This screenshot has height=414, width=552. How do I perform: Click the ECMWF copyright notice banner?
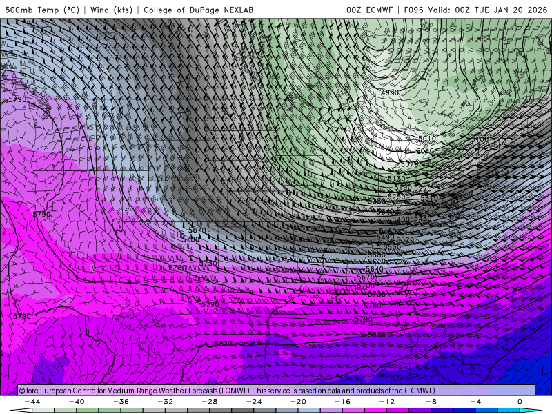coord(277,390)
